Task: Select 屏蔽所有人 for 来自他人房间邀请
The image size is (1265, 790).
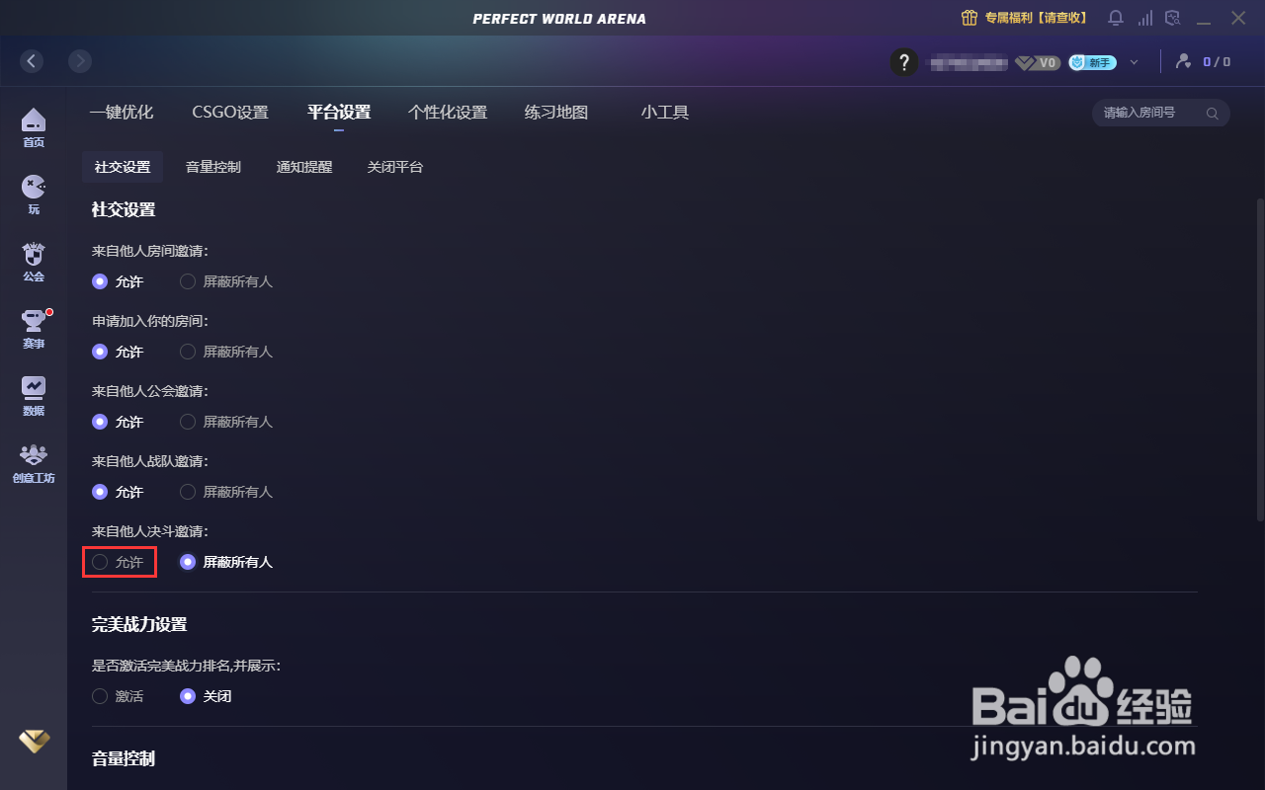Action: (x=226, y=281)
